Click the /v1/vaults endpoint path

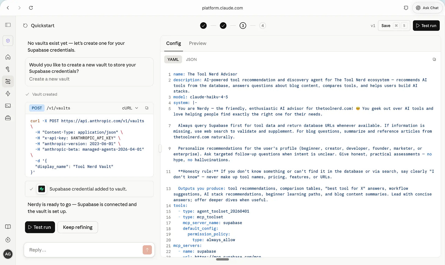(58, 108)
